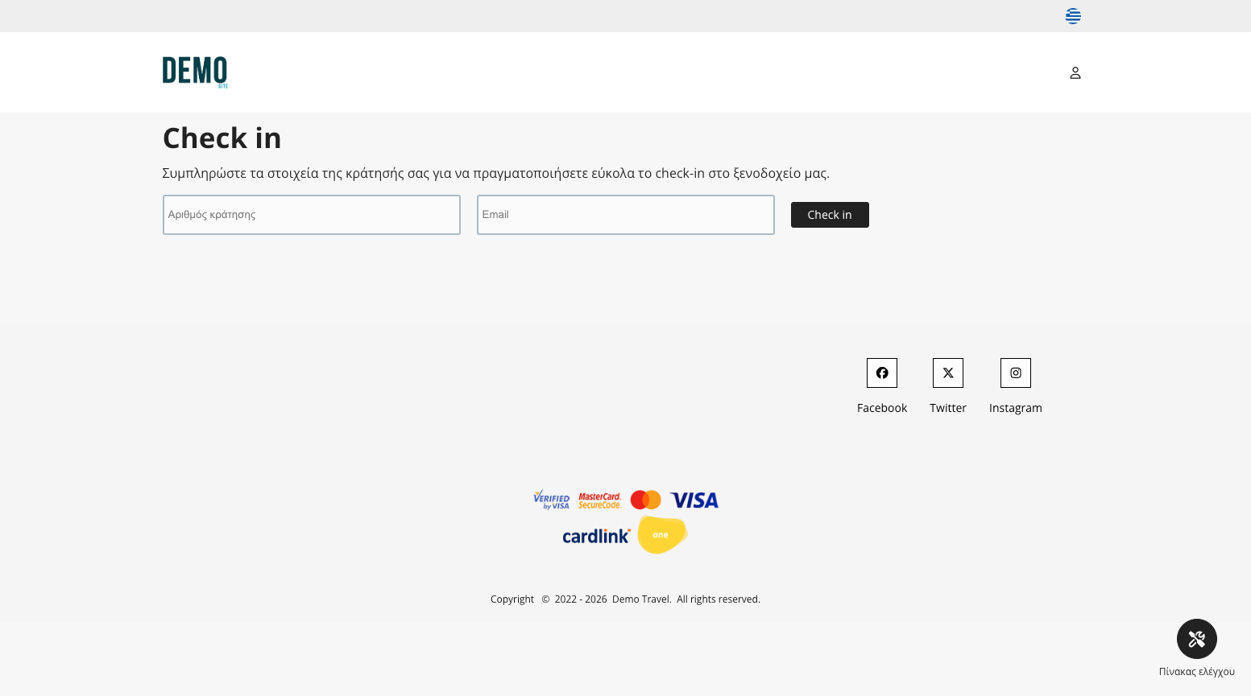The width and height of the screenshot is (1251, 696).
Task: Click the cardlink logo
Action: [596, 536]
